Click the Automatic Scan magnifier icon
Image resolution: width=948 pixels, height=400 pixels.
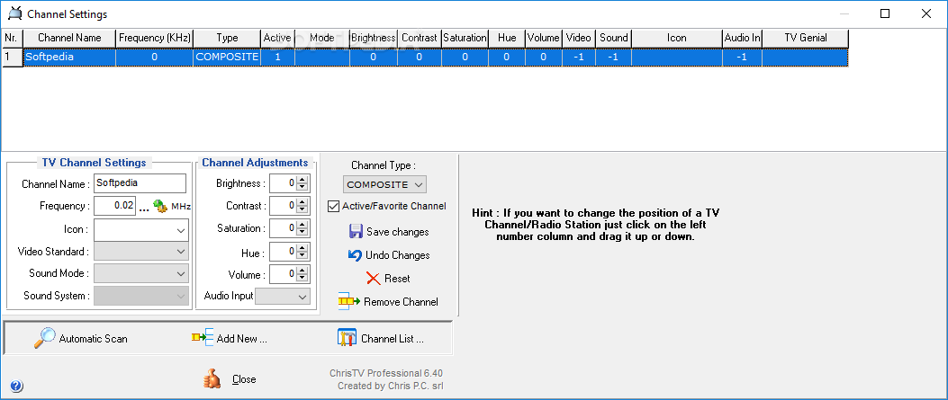(x=44, y=339)
